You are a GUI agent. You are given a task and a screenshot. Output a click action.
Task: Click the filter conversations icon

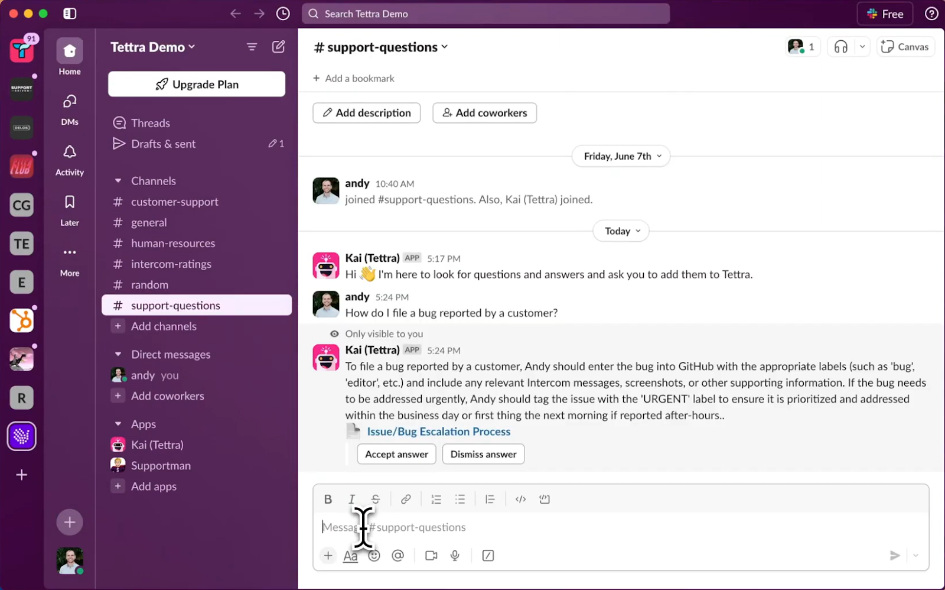252,47
